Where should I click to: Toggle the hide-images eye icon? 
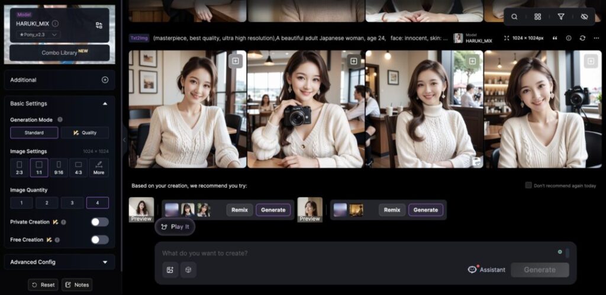coord(584,17)
